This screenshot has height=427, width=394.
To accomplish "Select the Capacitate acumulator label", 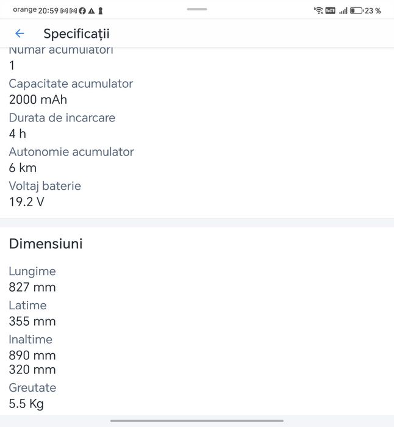I will (x=71, y=84).
